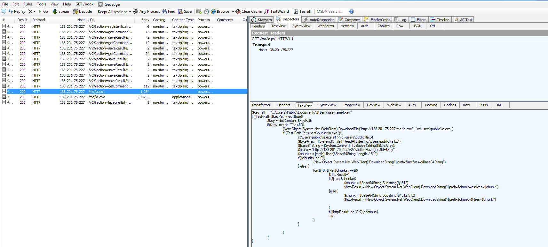Click the Request Headers title bar
The image size is (548, 247).
[x=399, y=33]
